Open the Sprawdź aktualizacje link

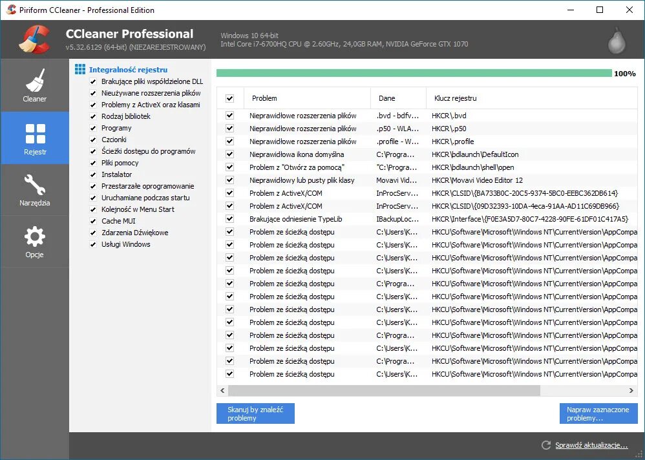pyautogui.click(x=591, y=445)
